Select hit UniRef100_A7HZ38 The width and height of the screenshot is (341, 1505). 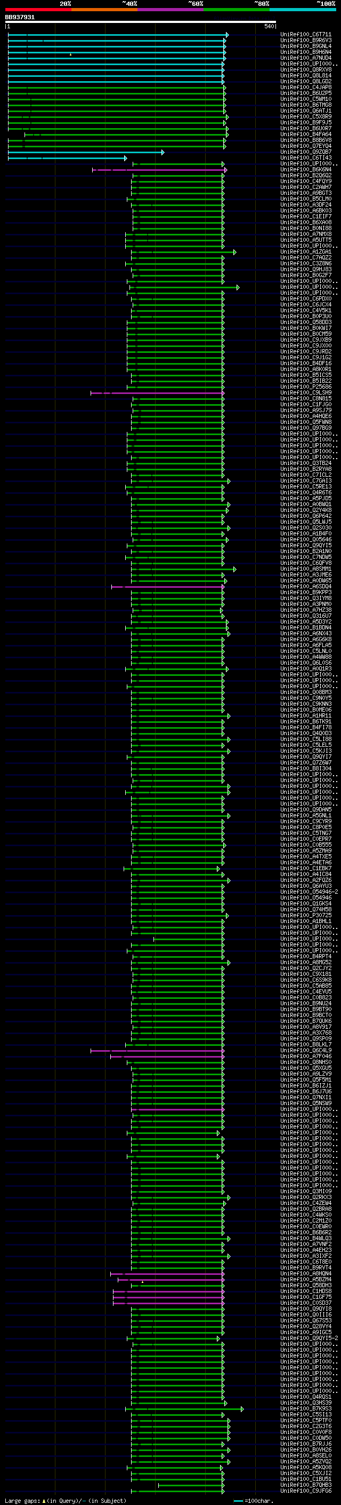[305, 610]
